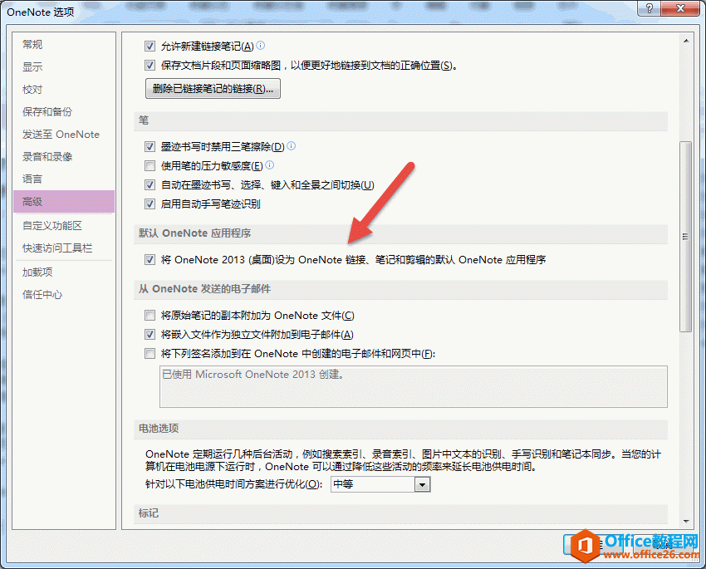The image size is (706, 569).
Task: Enable 将原始笔记的副本附加为 OneNote 文件
Action: pyautogui.click(x=150, y=315)
